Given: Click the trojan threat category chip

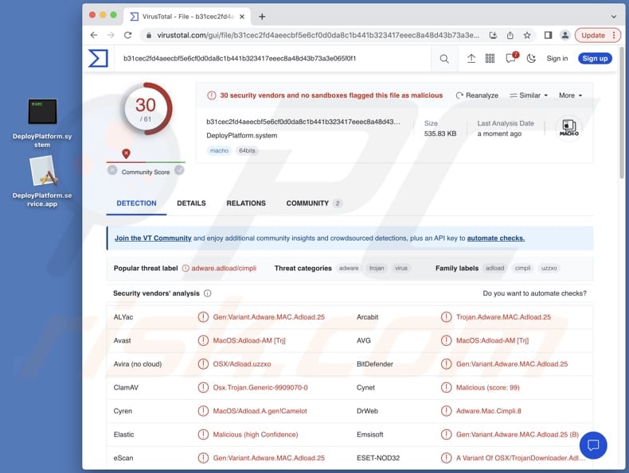Looking at the screenshot, I should point(377,268).
